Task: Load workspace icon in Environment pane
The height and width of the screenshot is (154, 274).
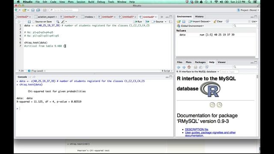Action: click(179, 21)
